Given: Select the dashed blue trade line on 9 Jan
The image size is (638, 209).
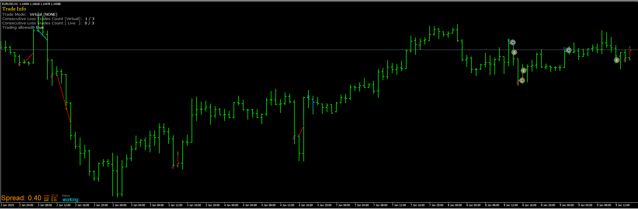Looking at the screenshot, I should click(x=593, y=55).
